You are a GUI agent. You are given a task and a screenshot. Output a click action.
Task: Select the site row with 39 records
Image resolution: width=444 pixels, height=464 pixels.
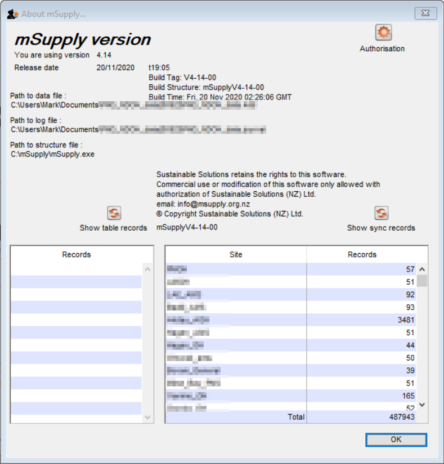(x=290, y=371)
